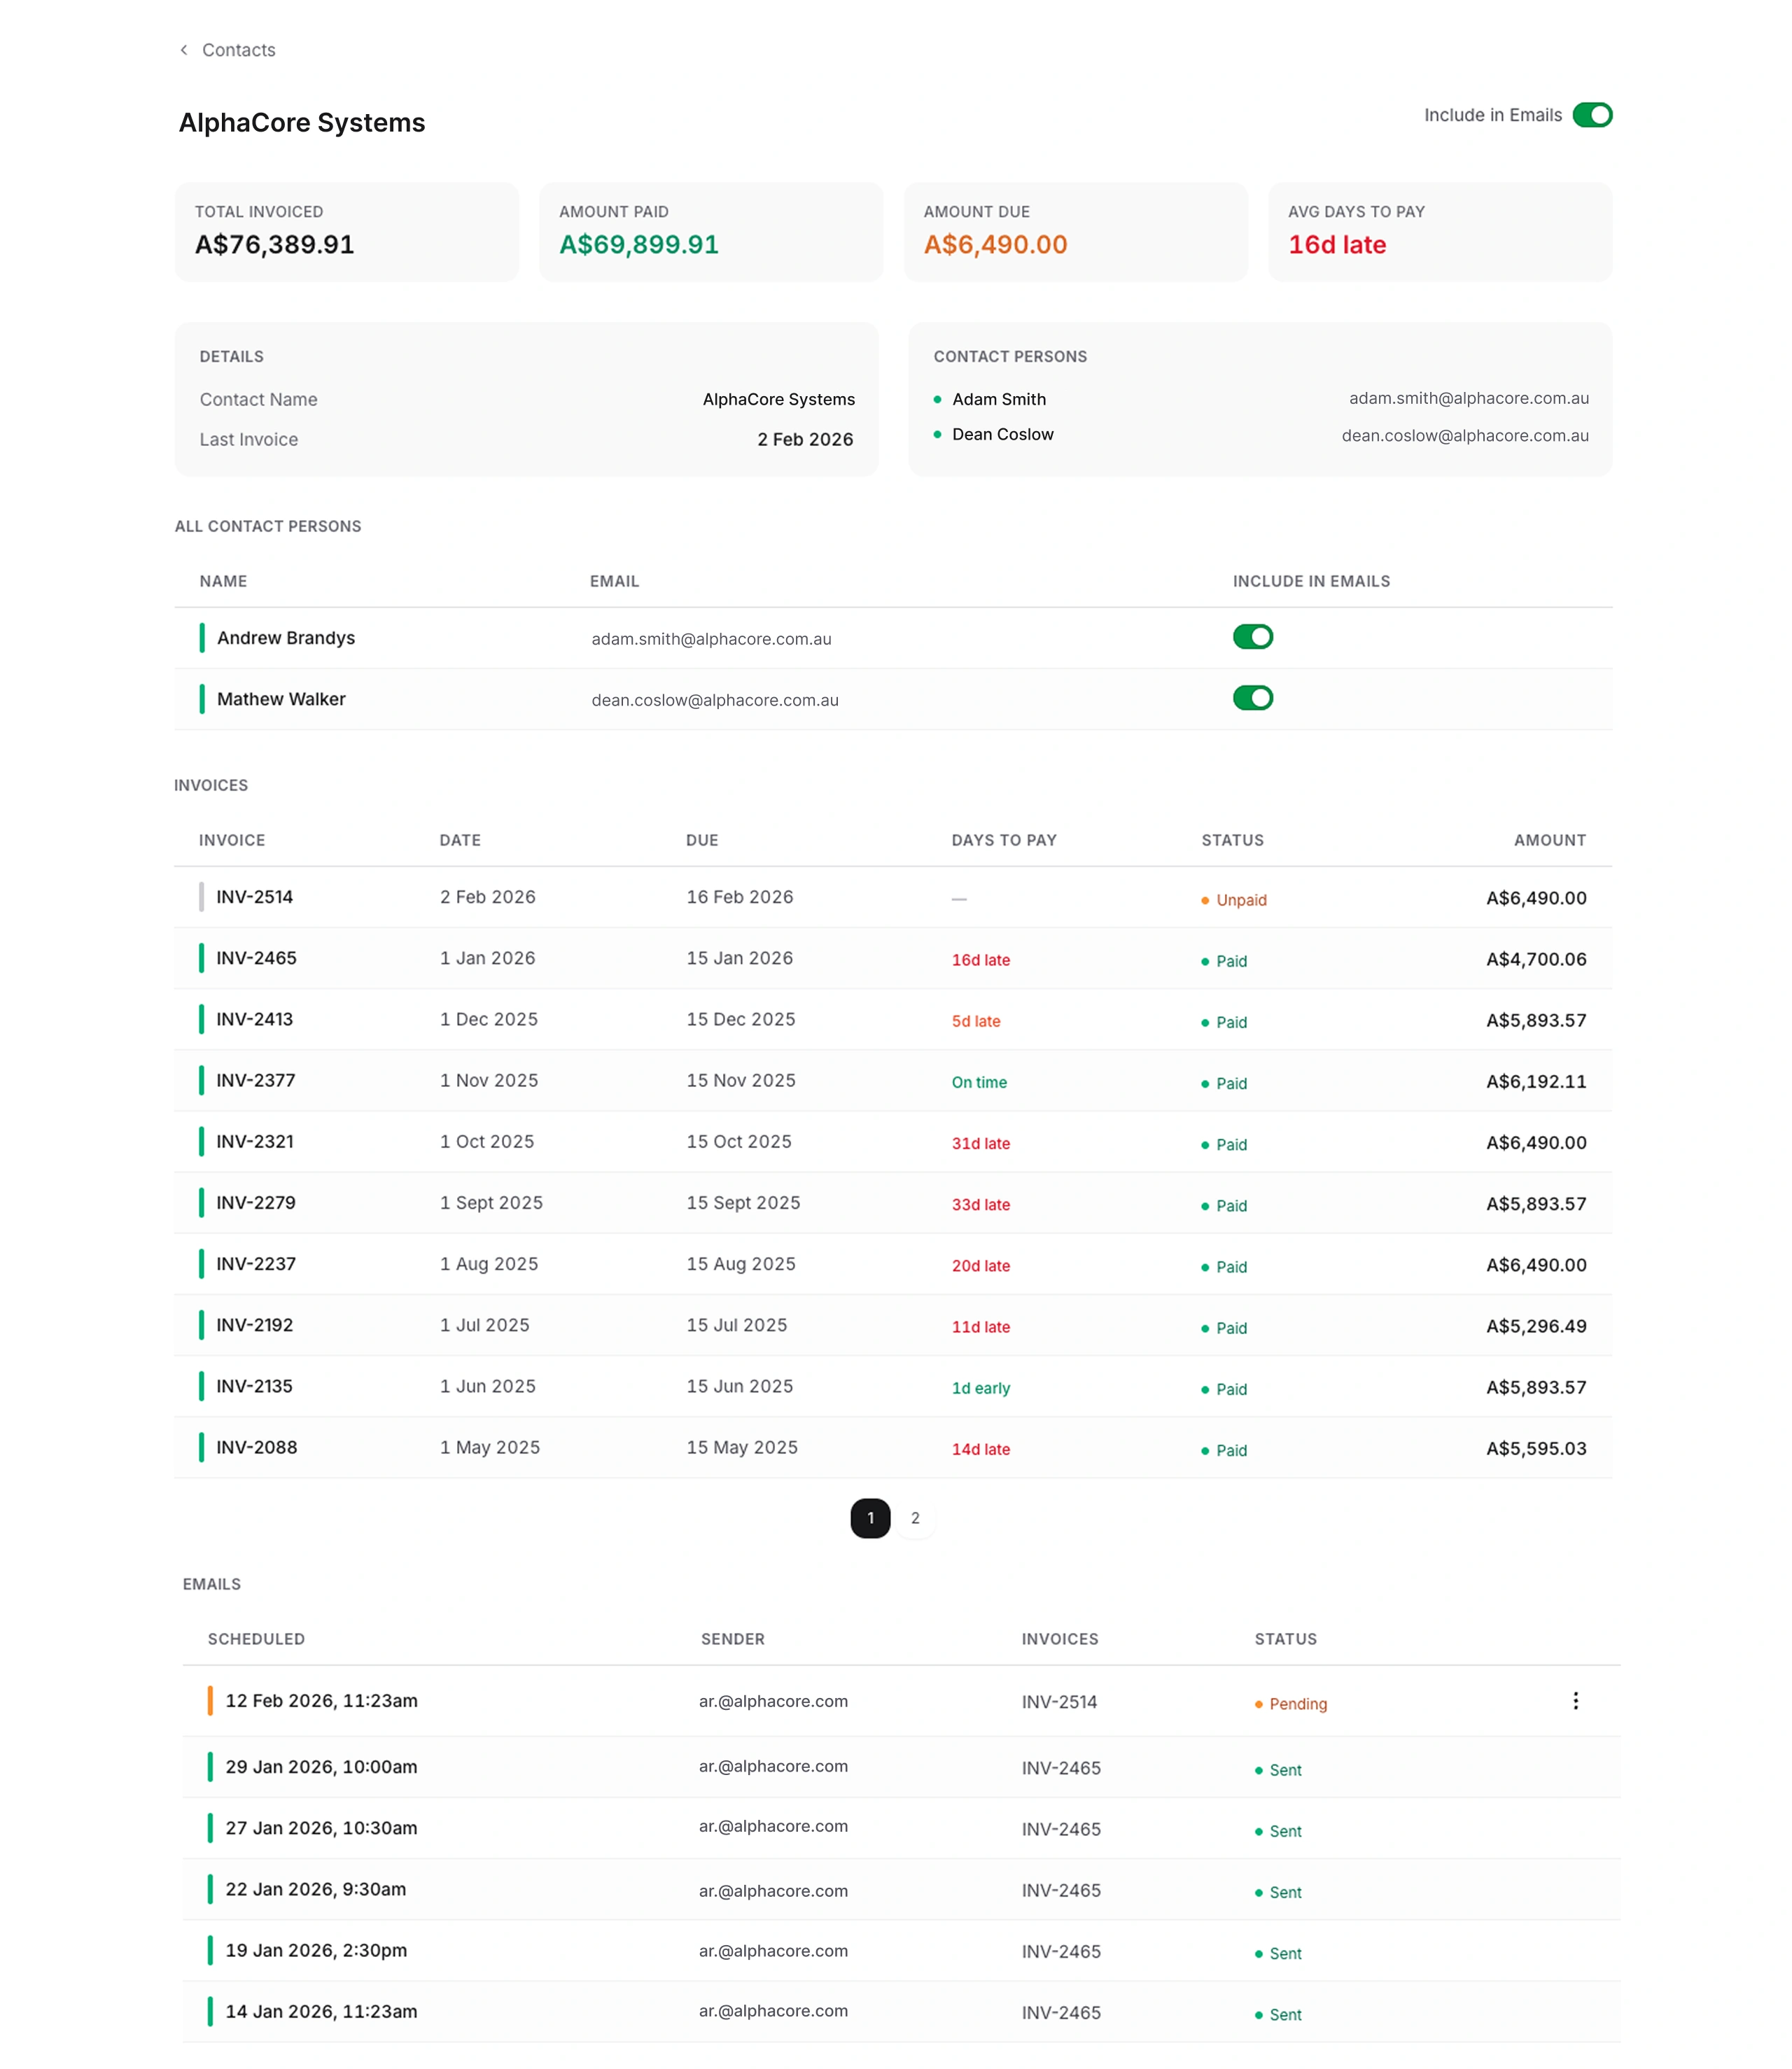Select invoices page 1 button
The image size is (1792, 2069).
[870, 1518]
